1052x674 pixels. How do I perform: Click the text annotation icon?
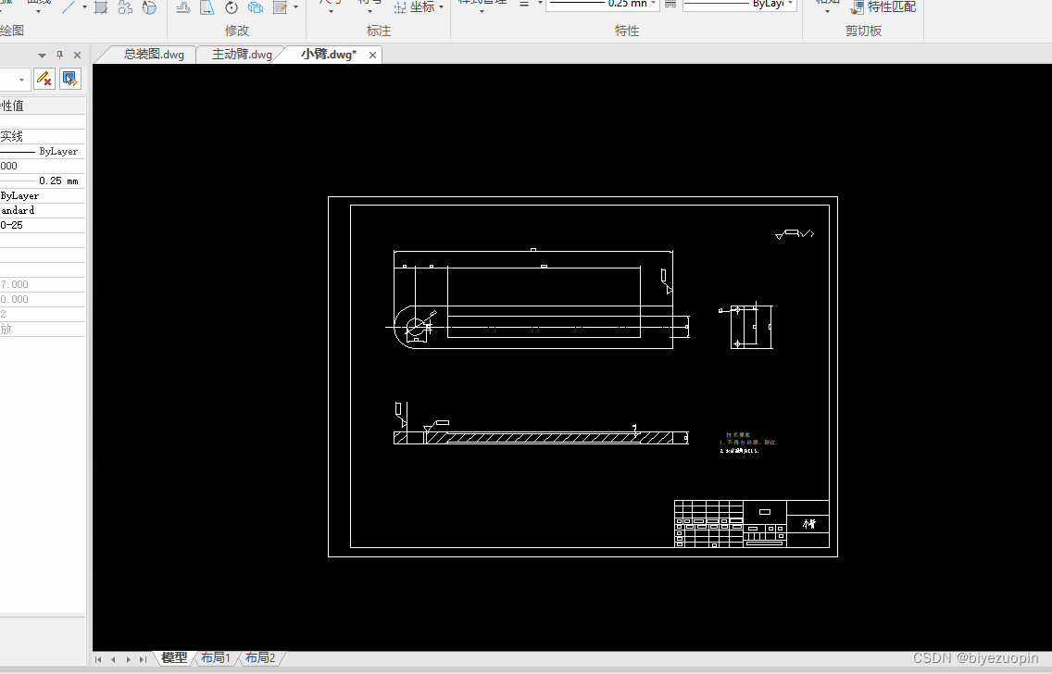click(x=150, y=7)
